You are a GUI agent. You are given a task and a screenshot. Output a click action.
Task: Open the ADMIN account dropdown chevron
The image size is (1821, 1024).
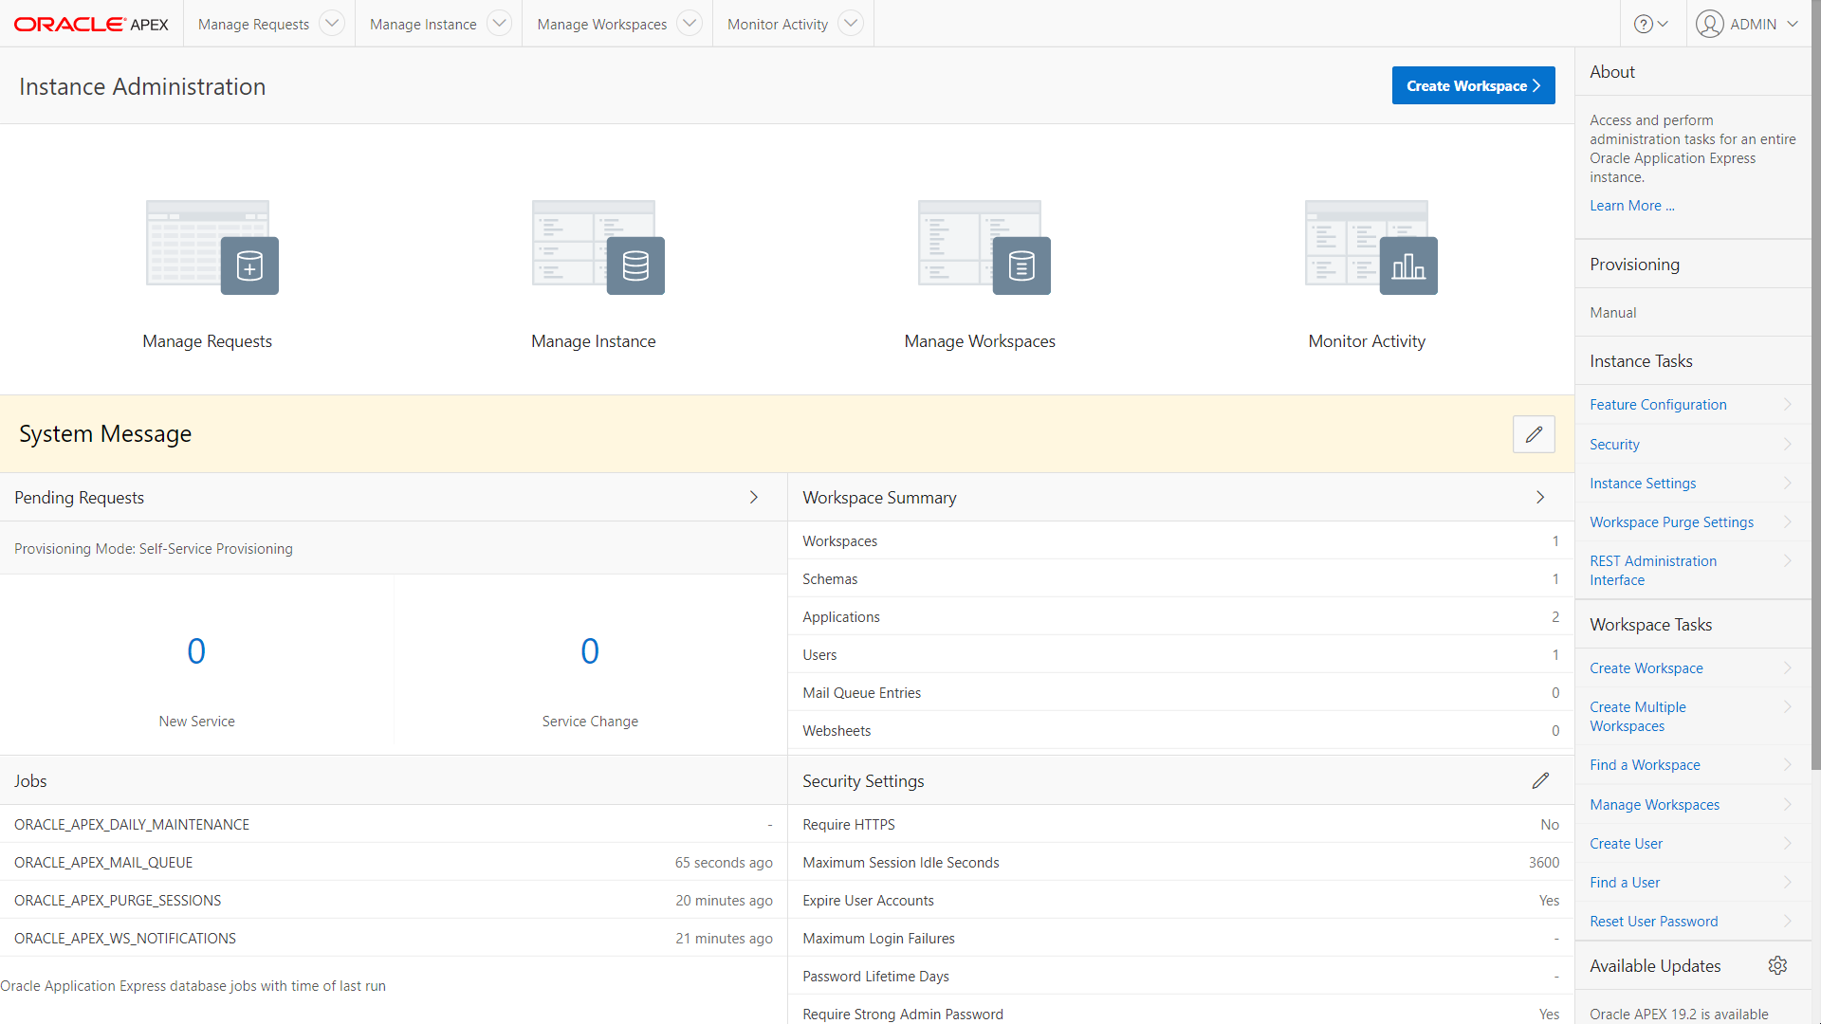pyautogui.click(x=1793, y=24)
